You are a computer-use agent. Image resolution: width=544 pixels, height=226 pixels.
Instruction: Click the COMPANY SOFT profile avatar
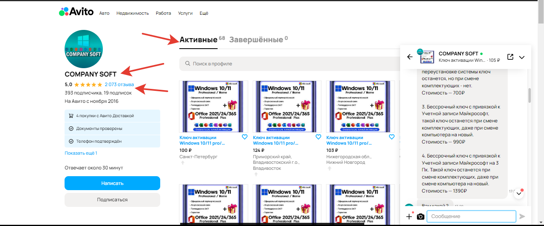coord(84,49)
